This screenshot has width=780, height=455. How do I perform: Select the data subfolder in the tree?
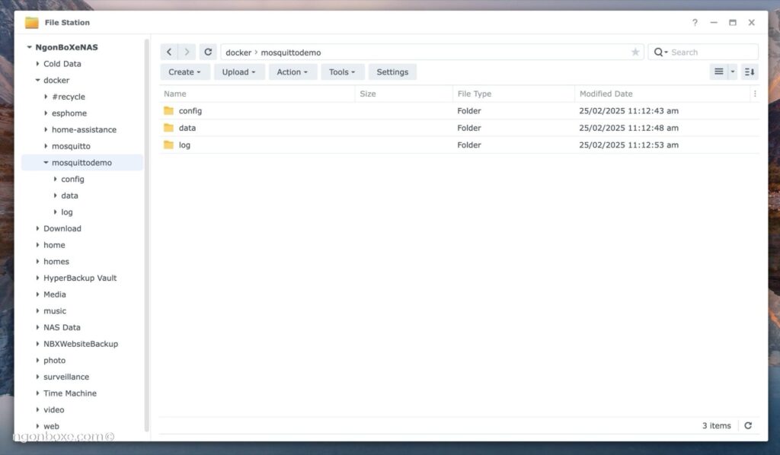coord(69,196)
